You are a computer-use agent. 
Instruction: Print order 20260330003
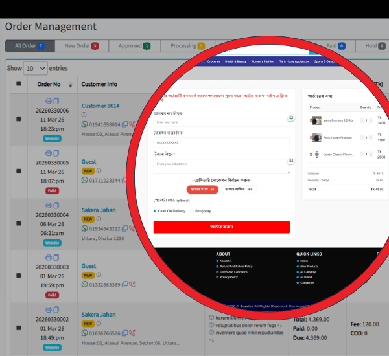coord(49,258)
